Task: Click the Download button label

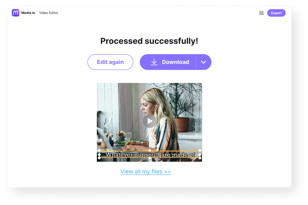Action: [x=175, y=62]
